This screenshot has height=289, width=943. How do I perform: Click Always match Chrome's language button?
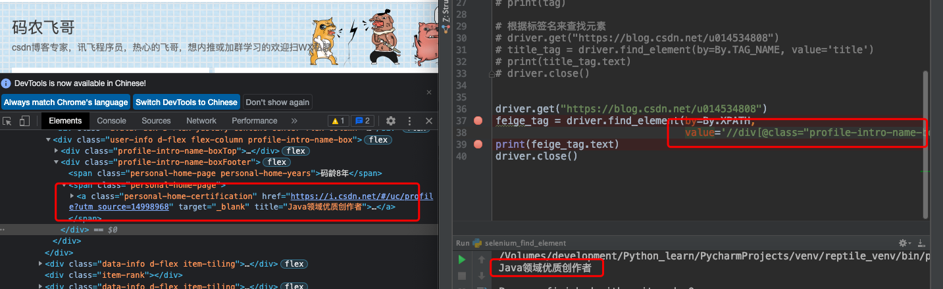(66, 102)
